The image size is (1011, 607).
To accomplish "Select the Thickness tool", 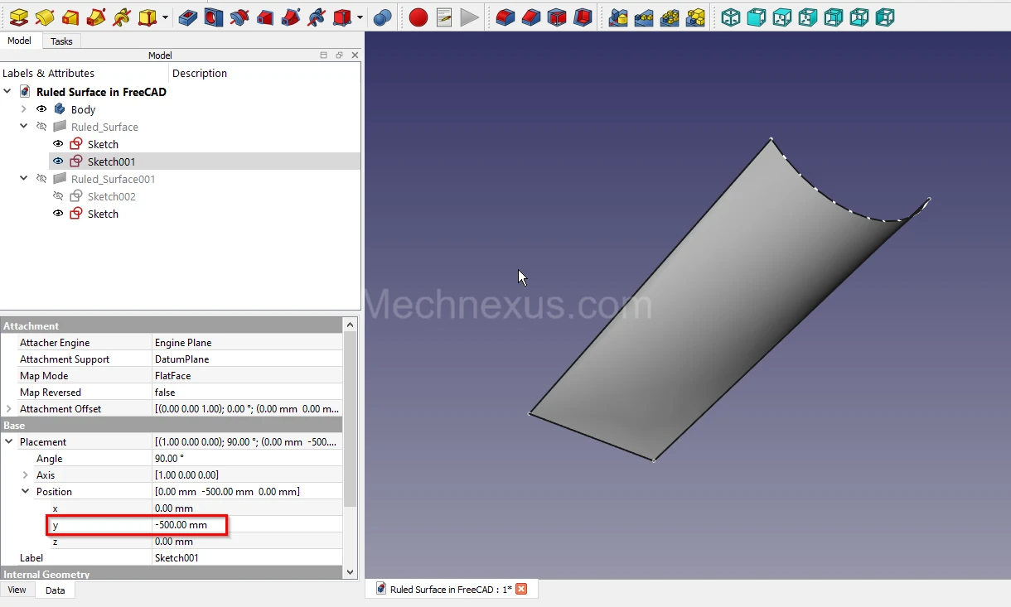I will click(x=583, y=17).
